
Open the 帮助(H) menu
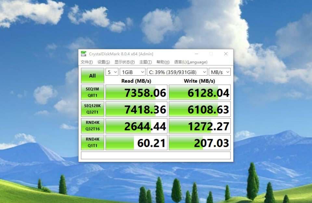(163, 62)
